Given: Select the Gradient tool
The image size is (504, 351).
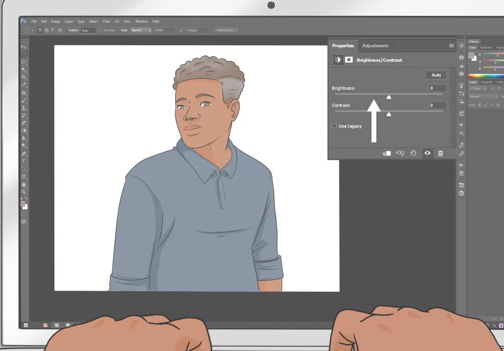Looking at the screenshot, I should click(x=24, y=131).
